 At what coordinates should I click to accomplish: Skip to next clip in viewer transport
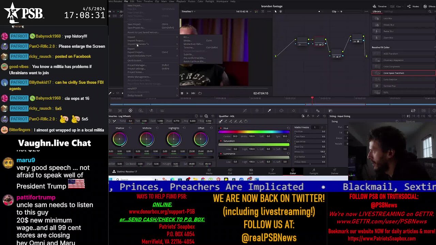193,93
